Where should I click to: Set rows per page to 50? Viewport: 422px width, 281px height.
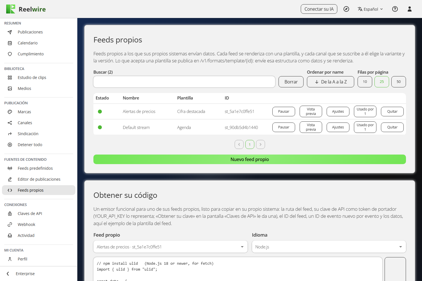[399, 82]
